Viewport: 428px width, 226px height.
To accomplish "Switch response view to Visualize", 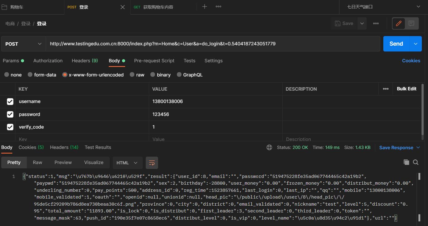I will (94, 162).
